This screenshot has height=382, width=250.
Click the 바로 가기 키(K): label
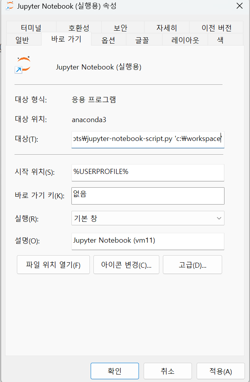coord(40,196)
